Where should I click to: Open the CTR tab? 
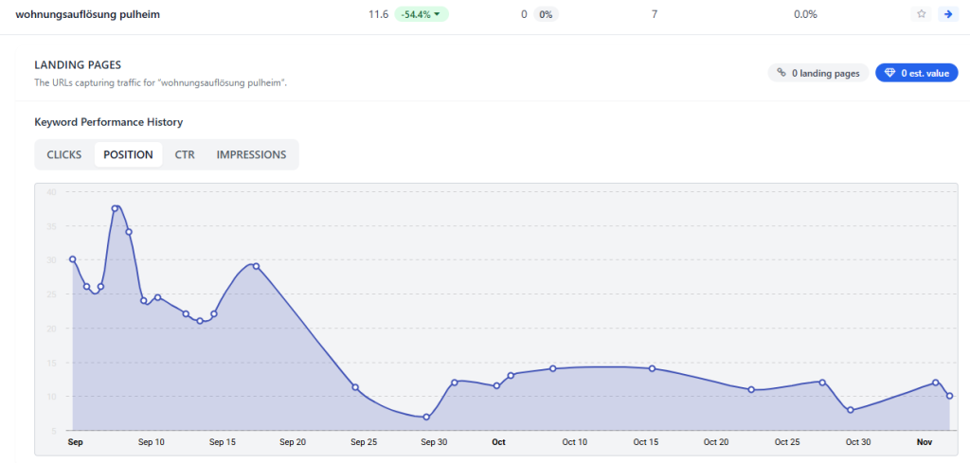pos(185,154)
